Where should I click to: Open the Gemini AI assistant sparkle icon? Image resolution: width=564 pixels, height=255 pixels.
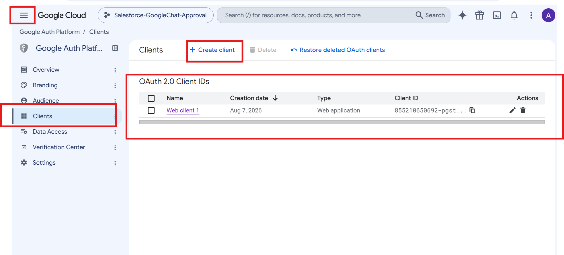coord(462,15)
